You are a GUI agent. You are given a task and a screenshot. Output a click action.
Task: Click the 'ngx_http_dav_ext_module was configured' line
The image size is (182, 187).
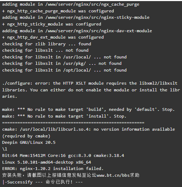pyautogui.click(x=53, y=37)
